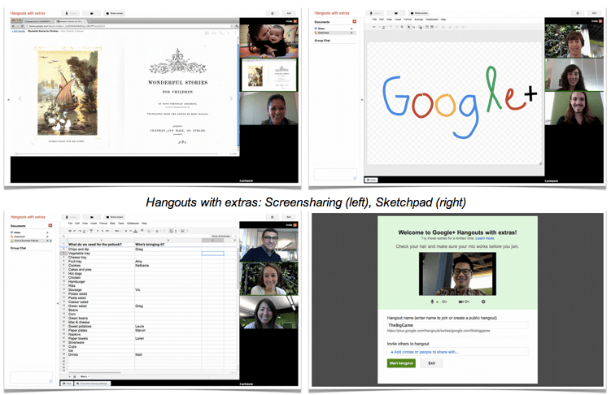Screen dimensions: 611x395
Task: Click the camera button in the spreadsheet hangout toolbar
Action: click(x=91, y=216)
